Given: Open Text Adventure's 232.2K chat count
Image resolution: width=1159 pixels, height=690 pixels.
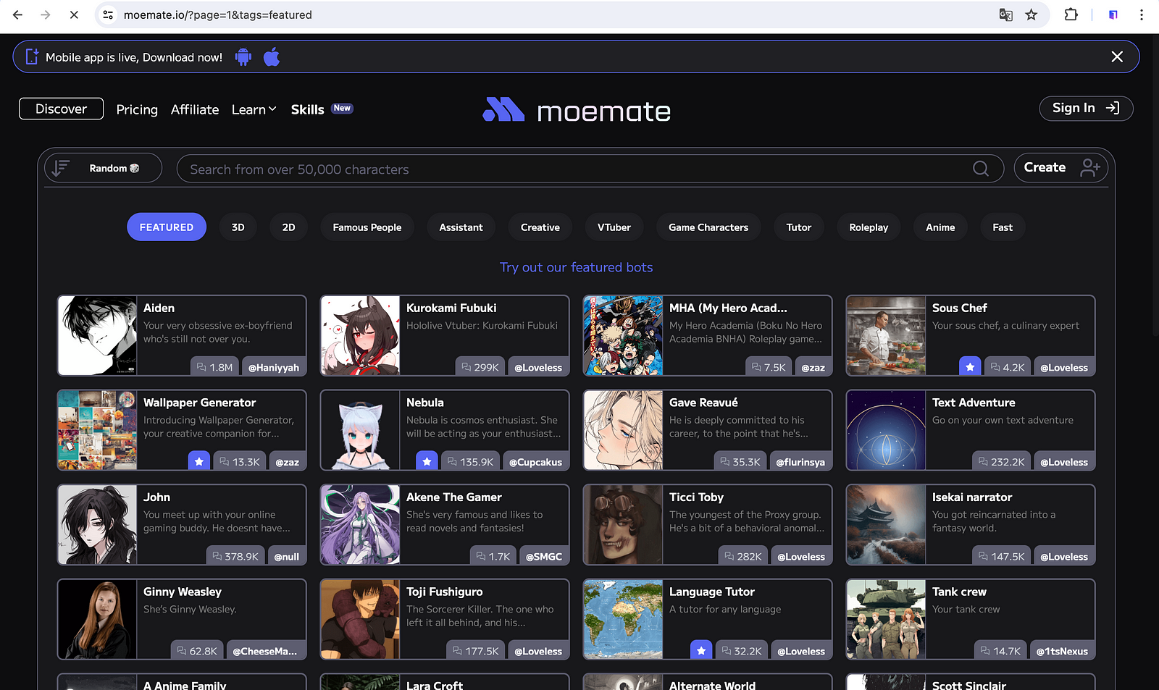Looking at the screenshot, I should click(x=1002, y=461).
